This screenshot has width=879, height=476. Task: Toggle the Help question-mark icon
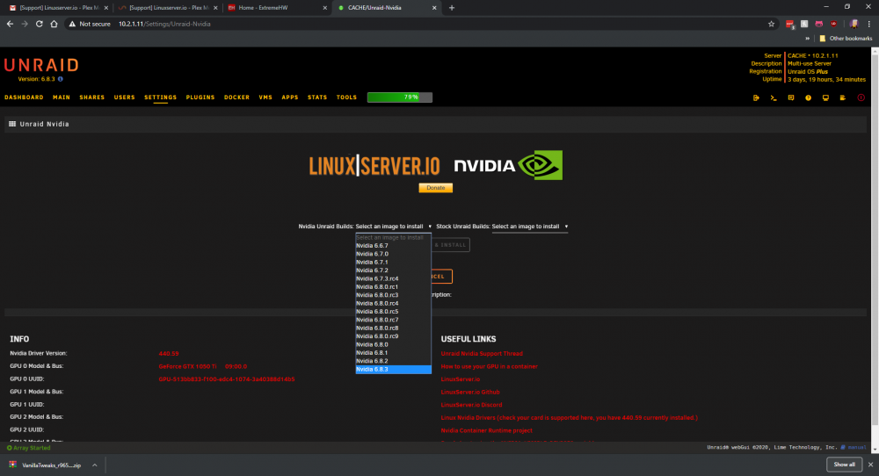[x=808, y=98]
